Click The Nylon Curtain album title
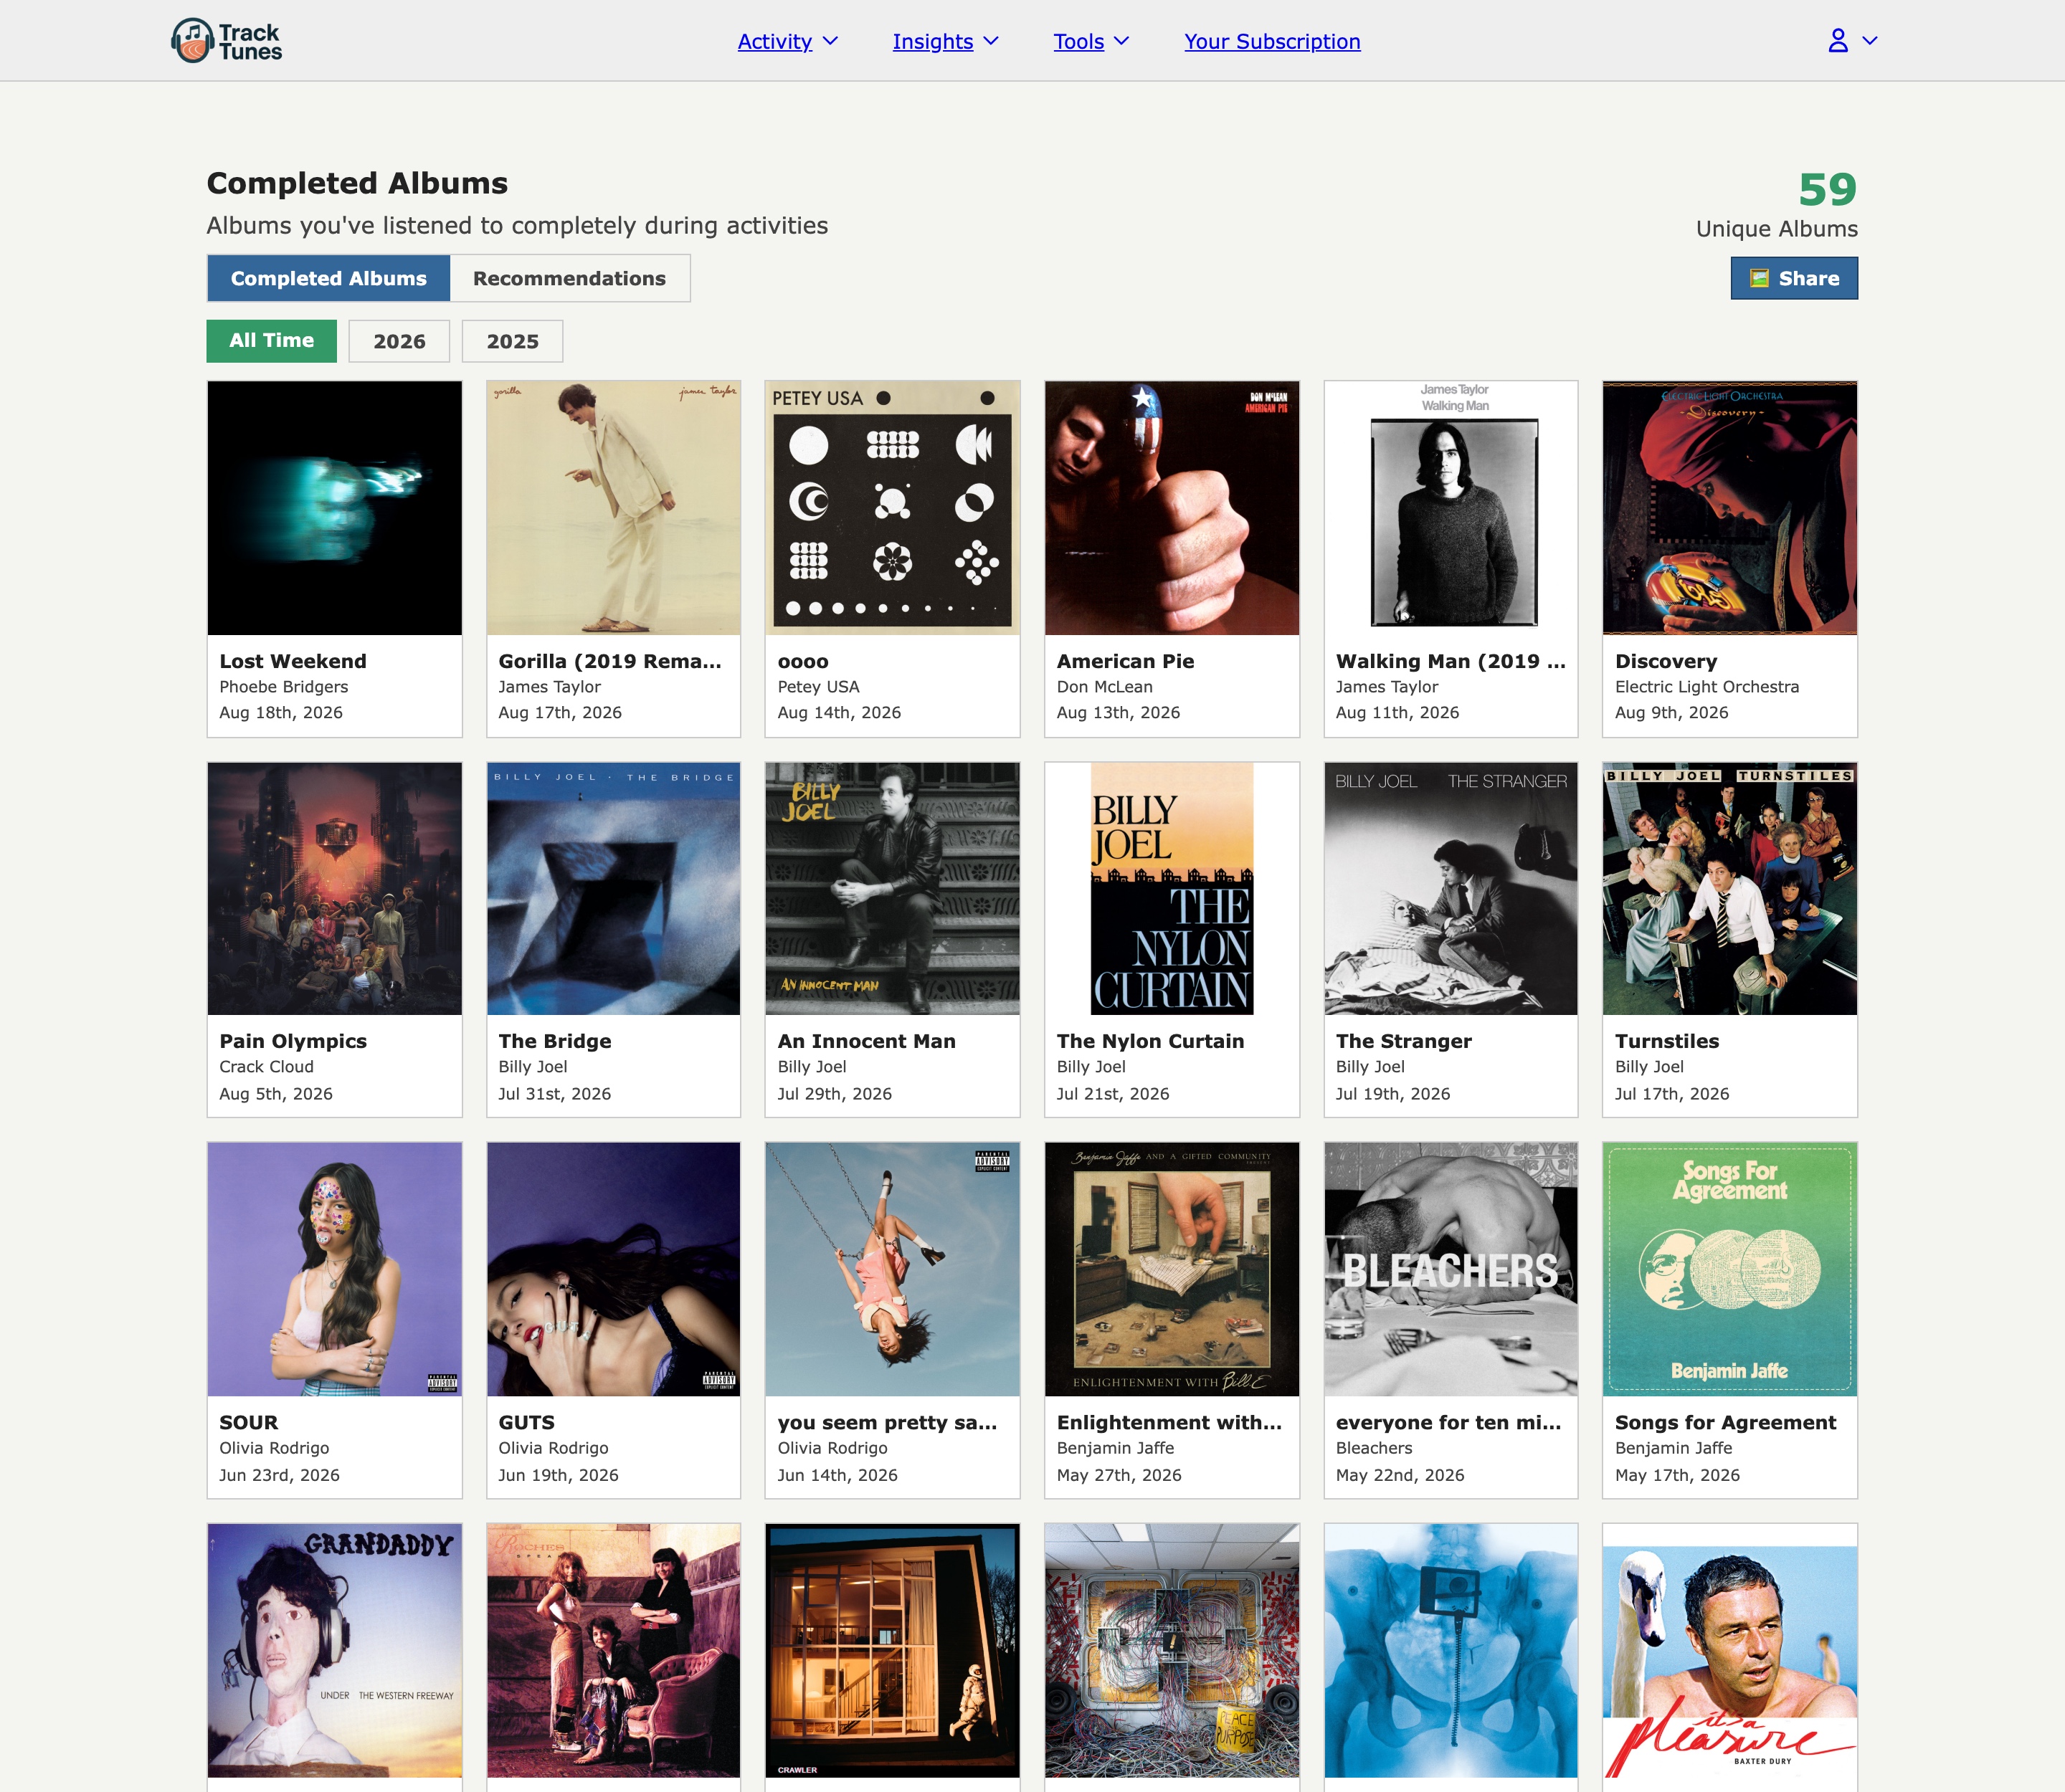Image resolution: width=2065 pixels, height=1792 pixels. (1151, 1041)
